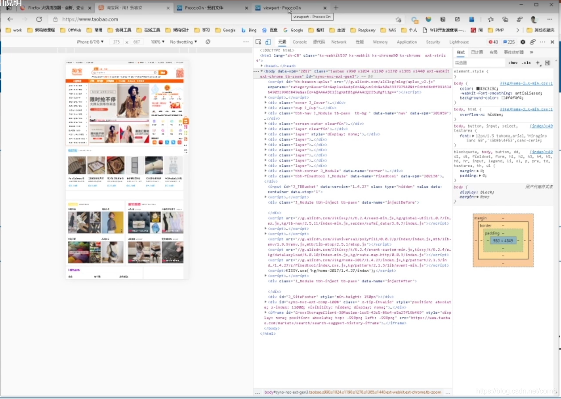
Task: Switch to the Memory panel
Action: coord(380,42)
